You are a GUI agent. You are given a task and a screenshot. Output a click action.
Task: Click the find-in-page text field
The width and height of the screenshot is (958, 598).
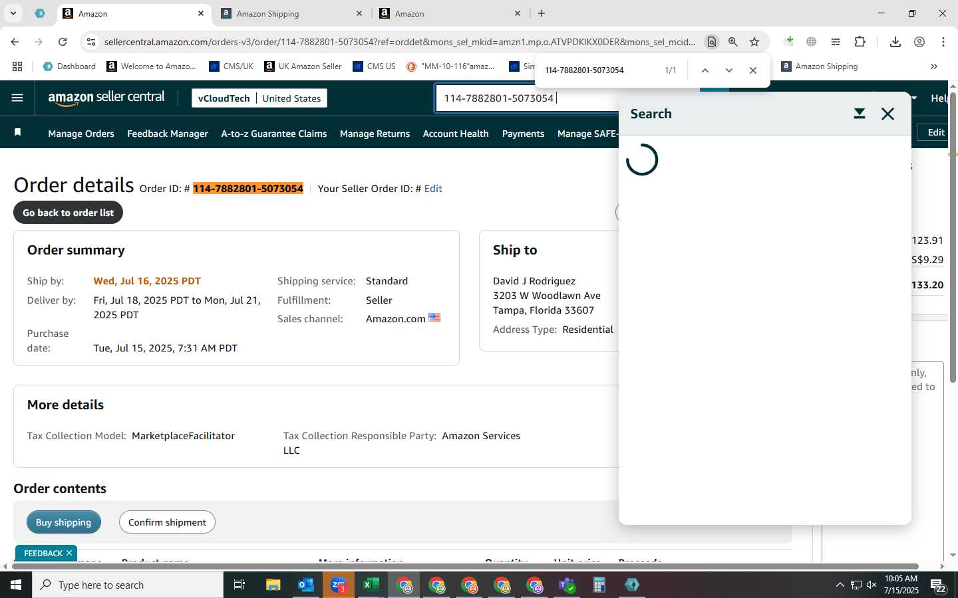click(599, 70)
